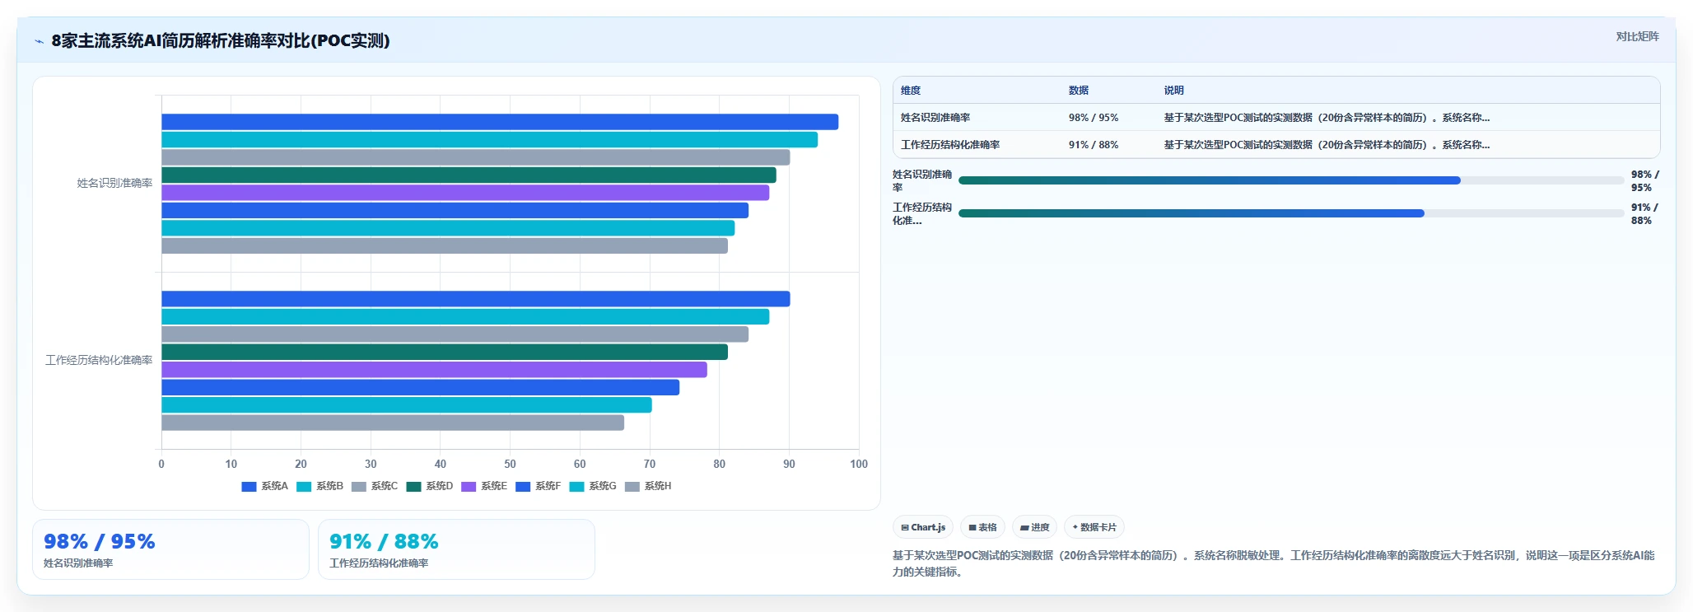Click the 姓名识别准确率 progress bar

(1291, 180)
